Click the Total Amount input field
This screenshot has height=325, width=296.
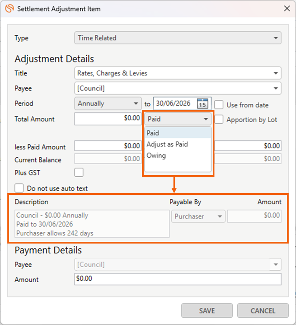[x=108, y=119]
